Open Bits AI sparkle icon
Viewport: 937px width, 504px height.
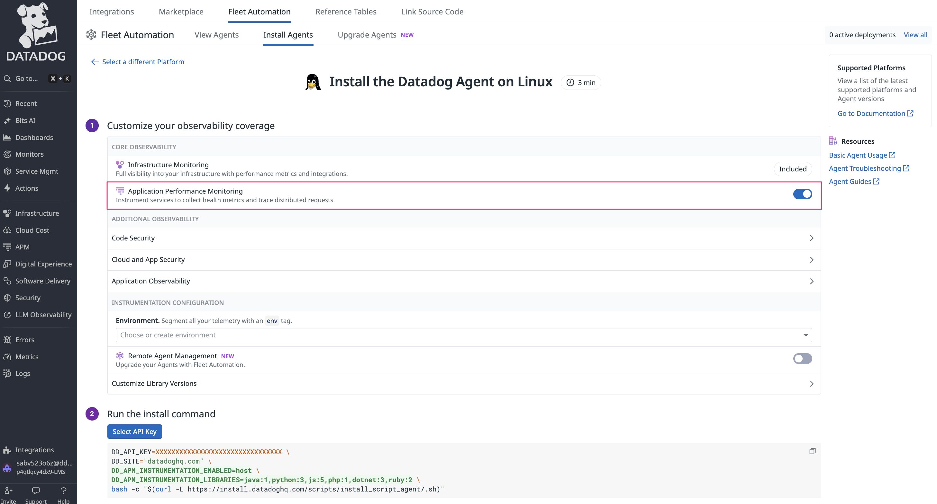7,121
